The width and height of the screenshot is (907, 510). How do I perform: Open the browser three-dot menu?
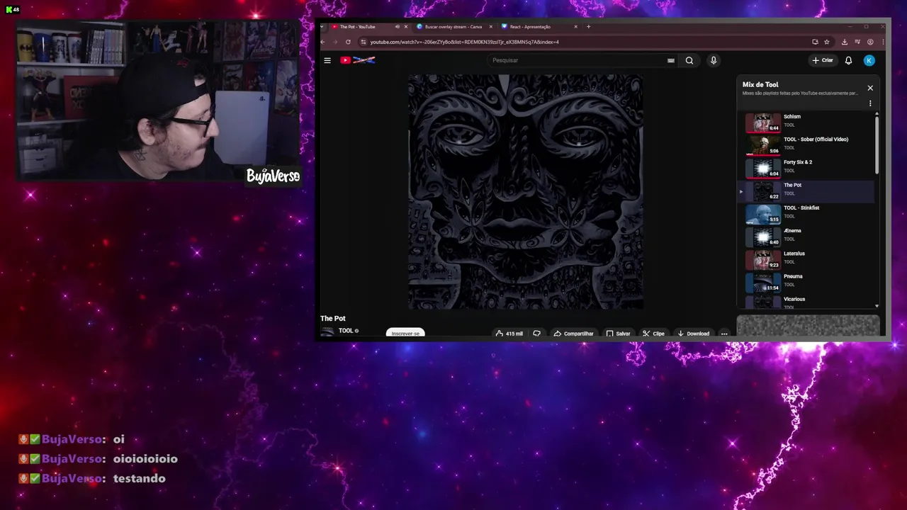[x=882, y=42]
